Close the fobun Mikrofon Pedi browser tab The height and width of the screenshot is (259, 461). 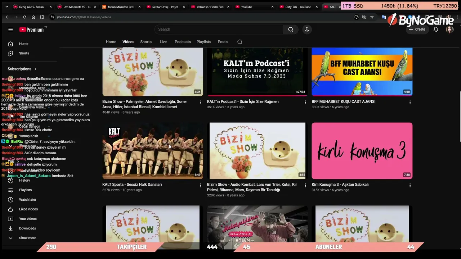coord(139,7)
